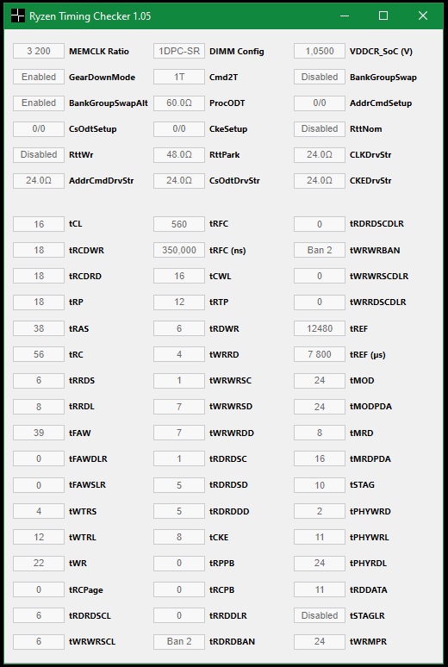Select the tWRRD value field
Image resolution: width=448 pixels, height=667 pixels.
(179, 354)
